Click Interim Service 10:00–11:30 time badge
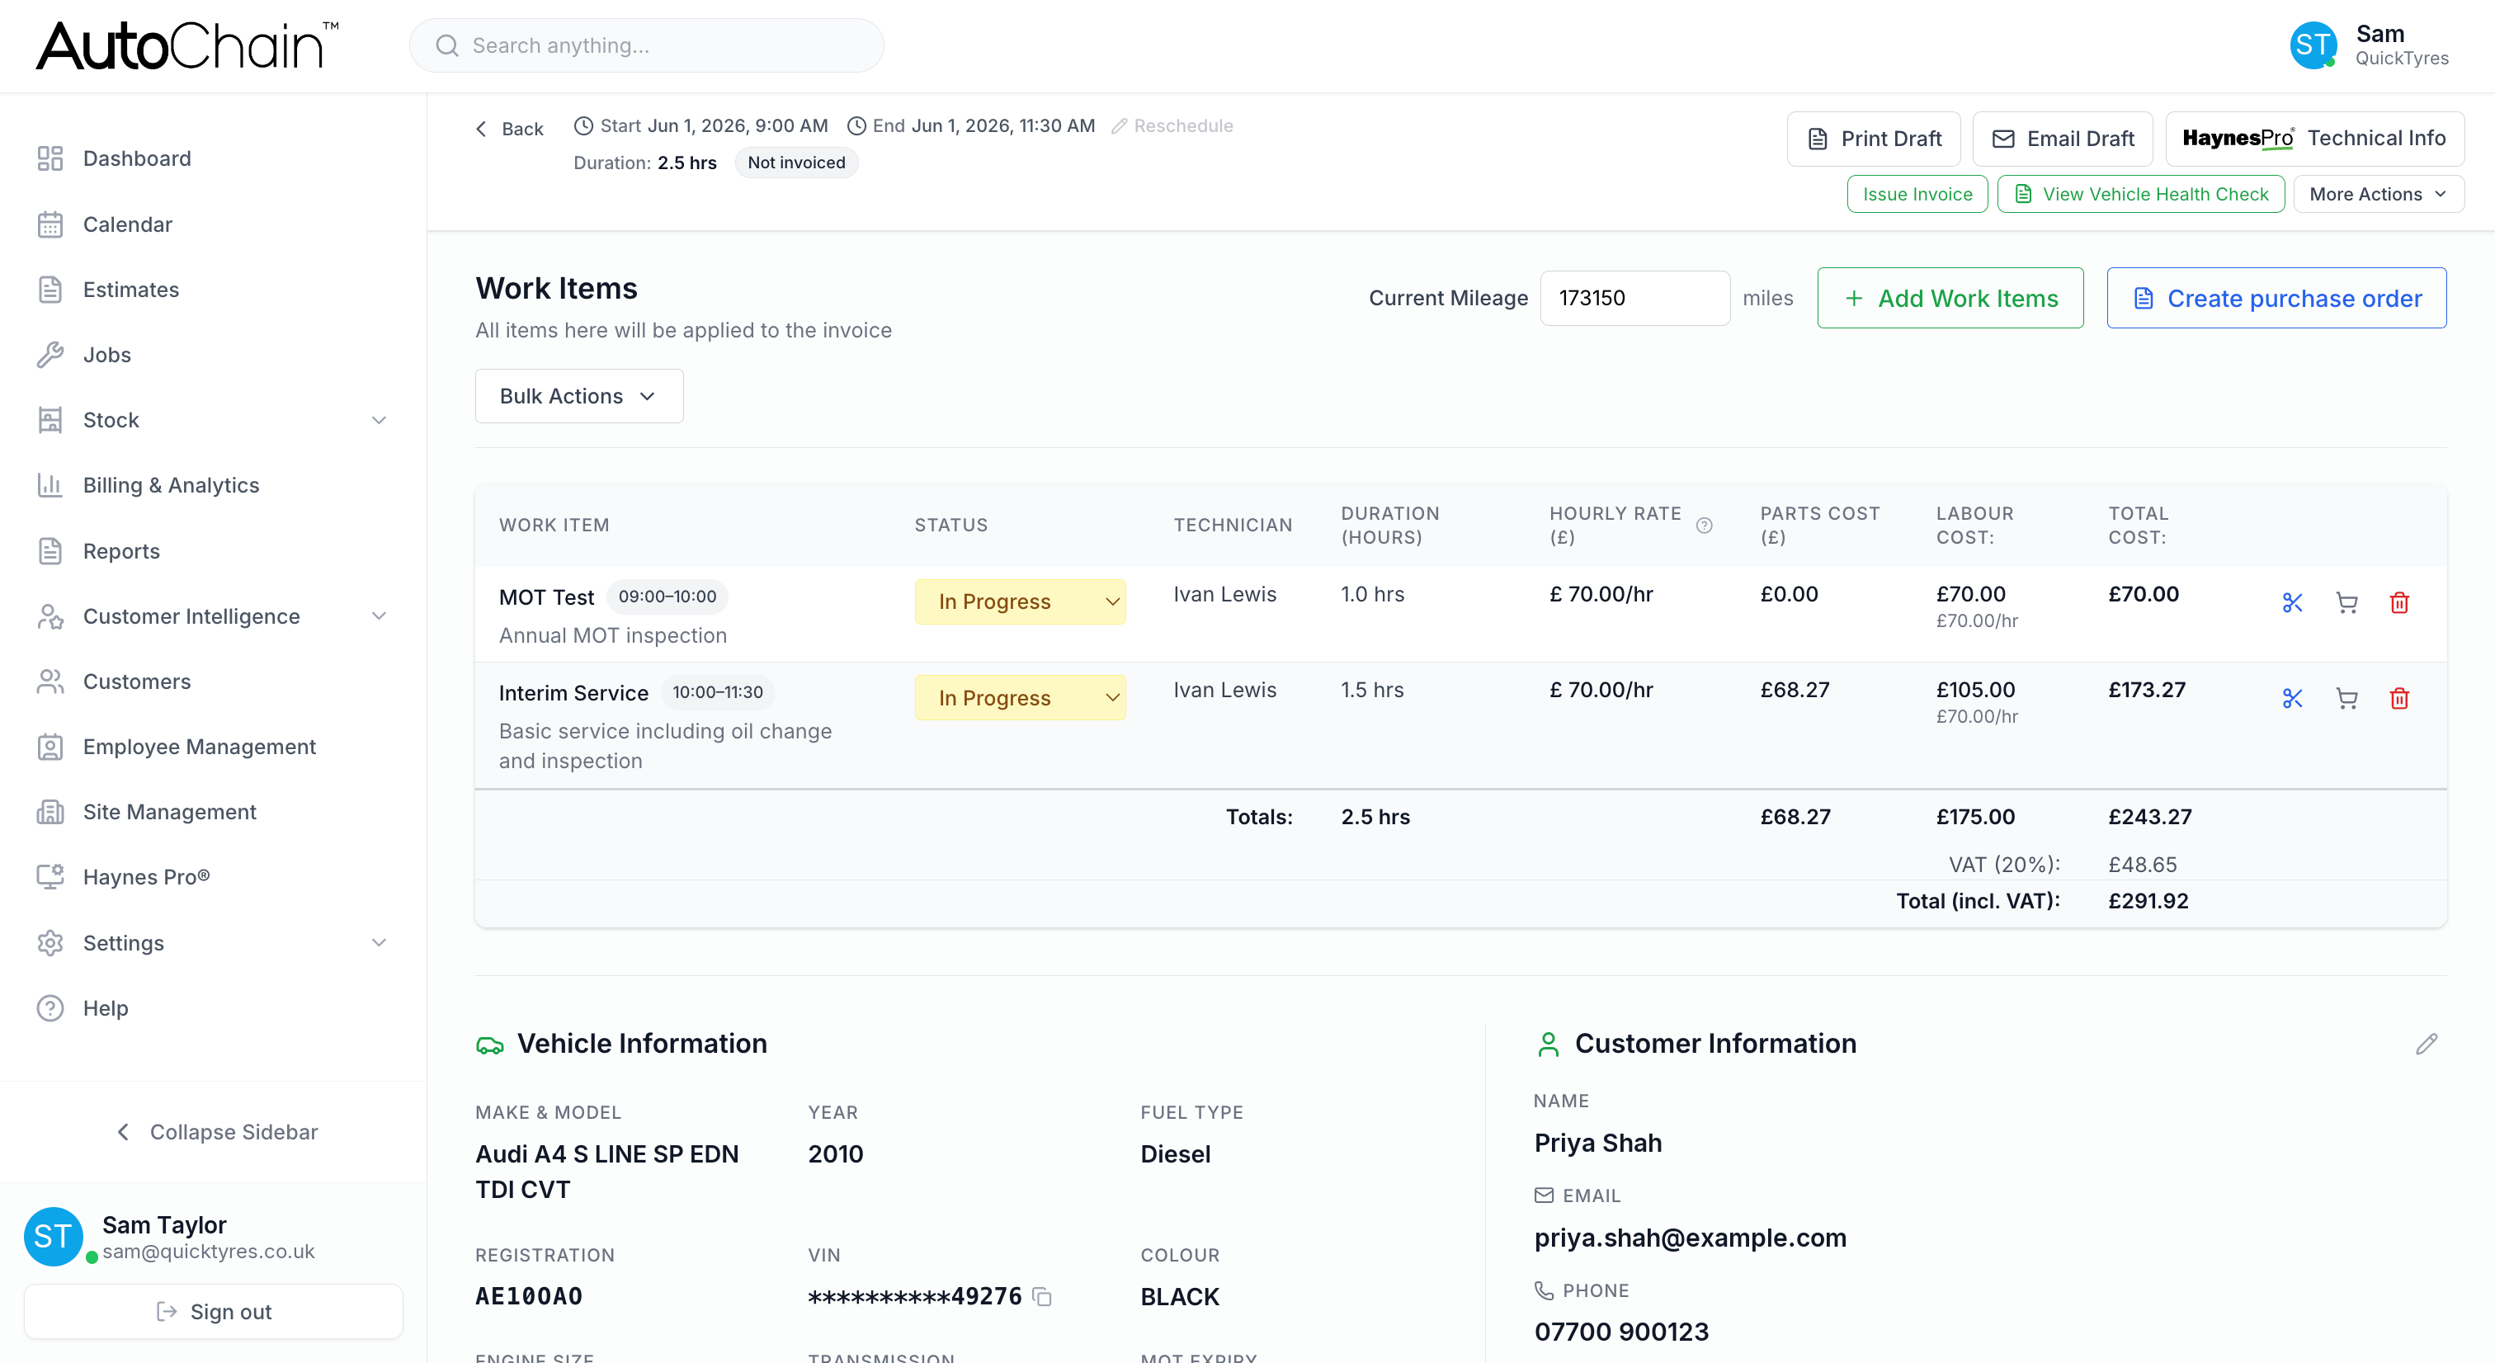 pos(718,691)
